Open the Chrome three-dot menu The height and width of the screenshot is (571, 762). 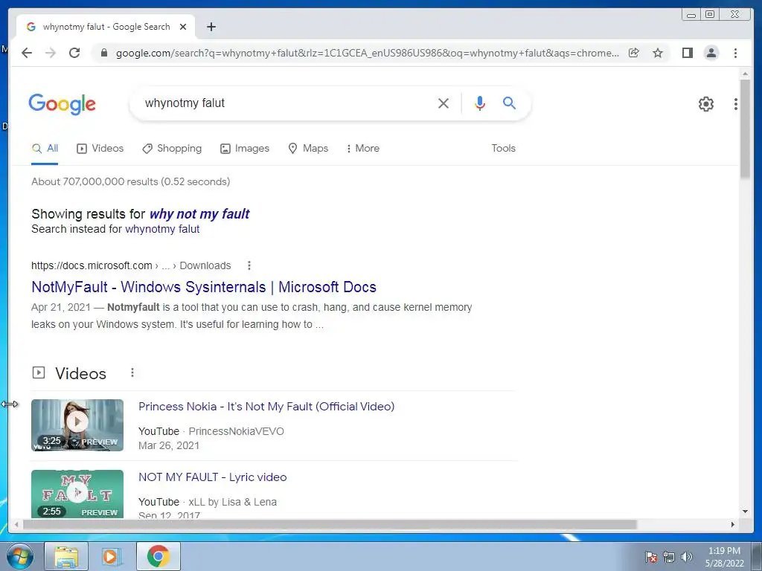coord(735,53)
